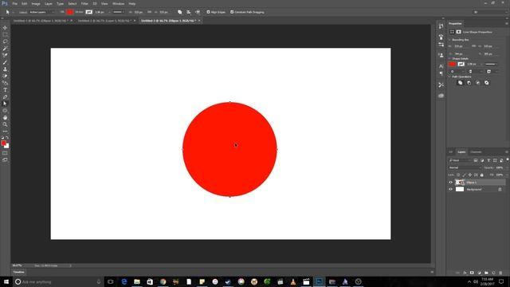Select the Path Selection tool
The height and width of the screenshot is (287, 510).
pyautogui.click(x=5, y=104)
